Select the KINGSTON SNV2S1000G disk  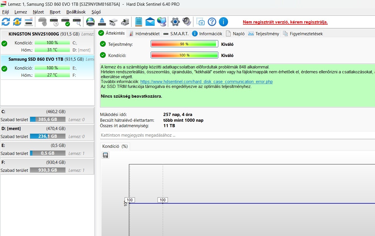point(47,42)
